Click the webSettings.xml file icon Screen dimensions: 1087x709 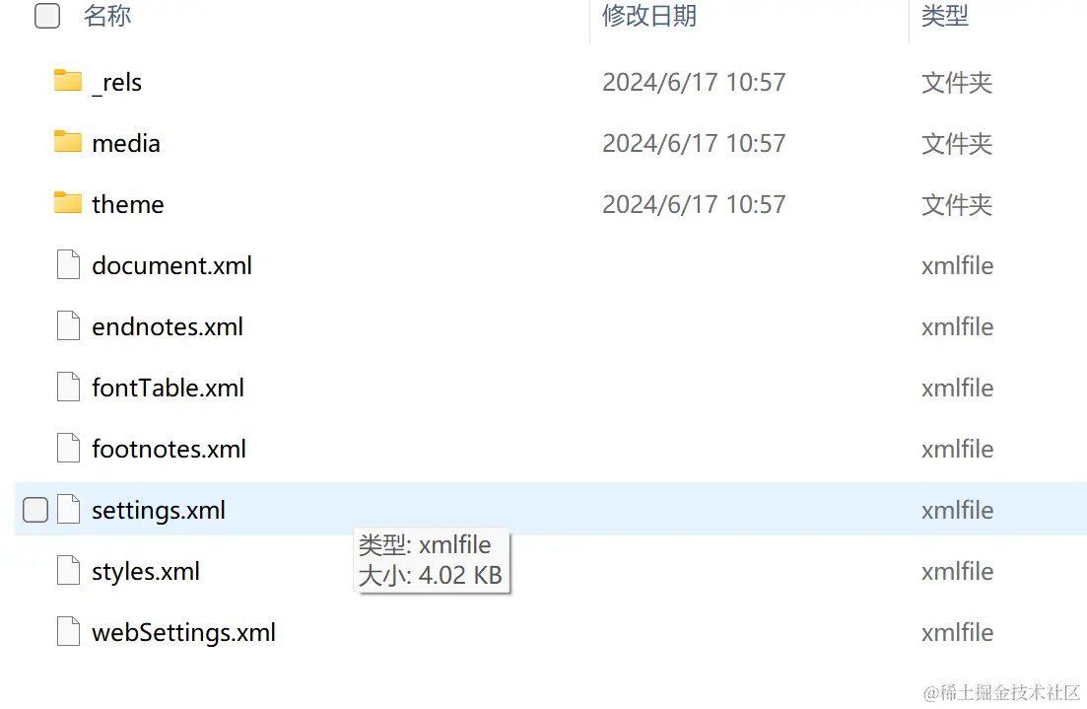coord(68,631)
